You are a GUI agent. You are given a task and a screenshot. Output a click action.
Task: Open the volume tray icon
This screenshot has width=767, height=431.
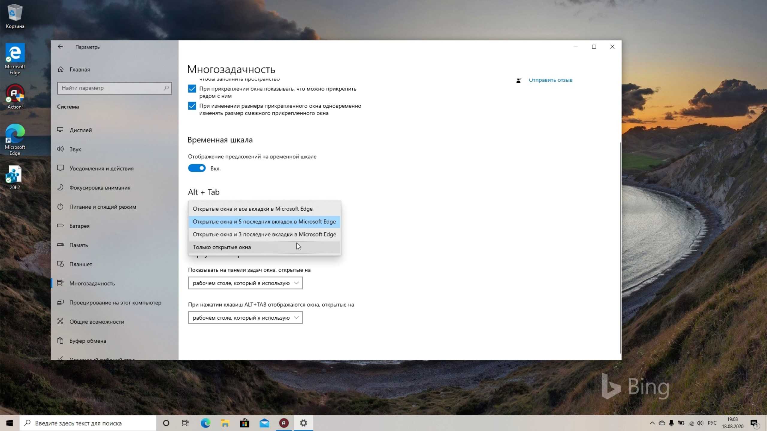click(700, 423)
